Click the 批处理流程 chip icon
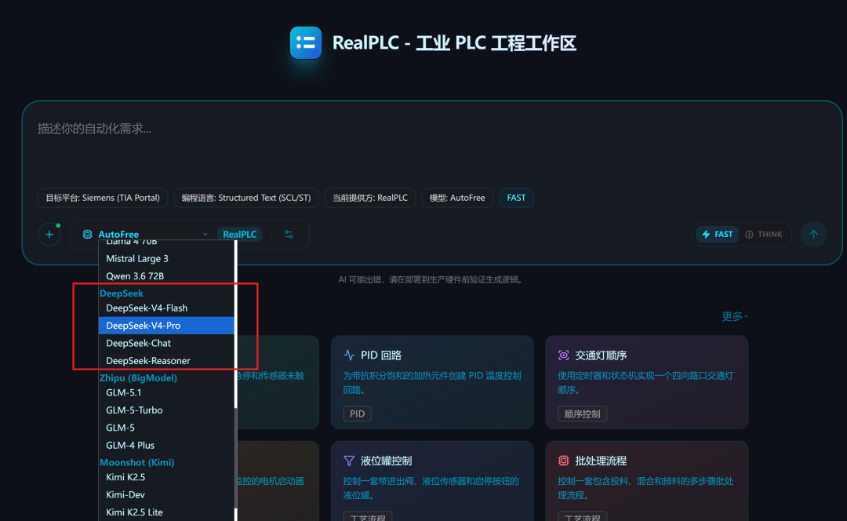The image size is (847, 521). (563, 461)
